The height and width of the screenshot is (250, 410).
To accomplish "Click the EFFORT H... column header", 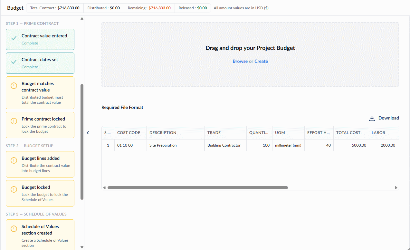I will coord(319,133).
